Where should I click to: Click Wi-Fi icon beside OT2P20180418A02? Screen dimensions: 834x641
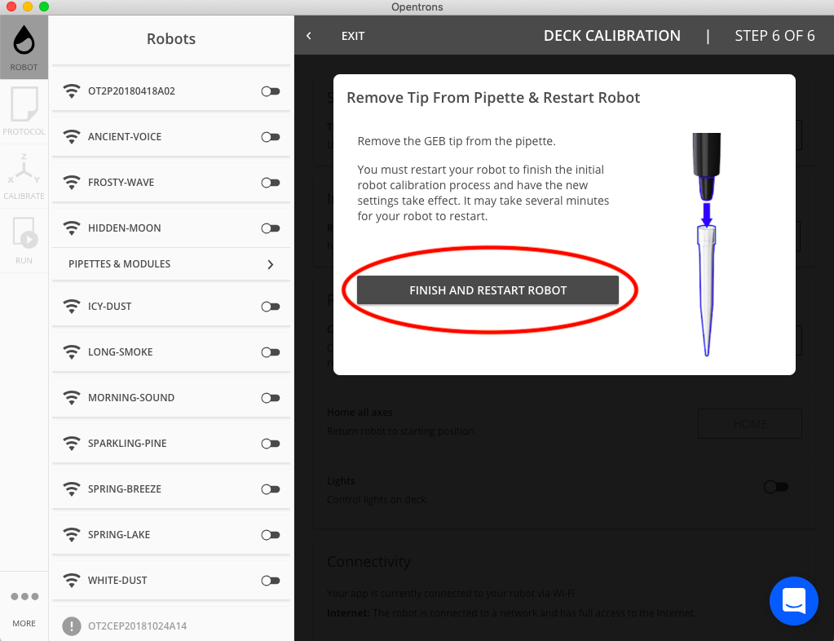(72, 91)
